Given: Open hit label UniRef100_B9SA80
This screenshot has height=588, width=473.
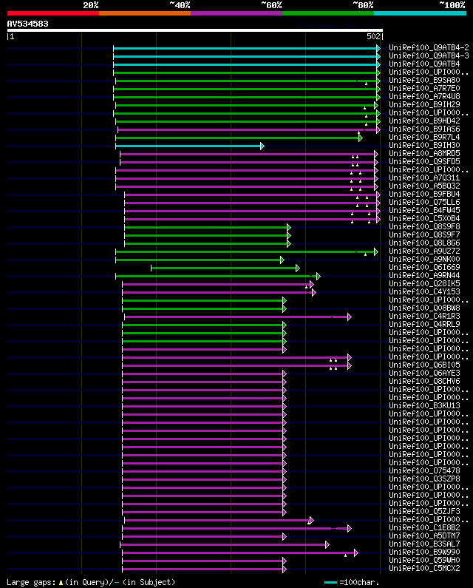Looking at the screenshot, I should 424,81.
